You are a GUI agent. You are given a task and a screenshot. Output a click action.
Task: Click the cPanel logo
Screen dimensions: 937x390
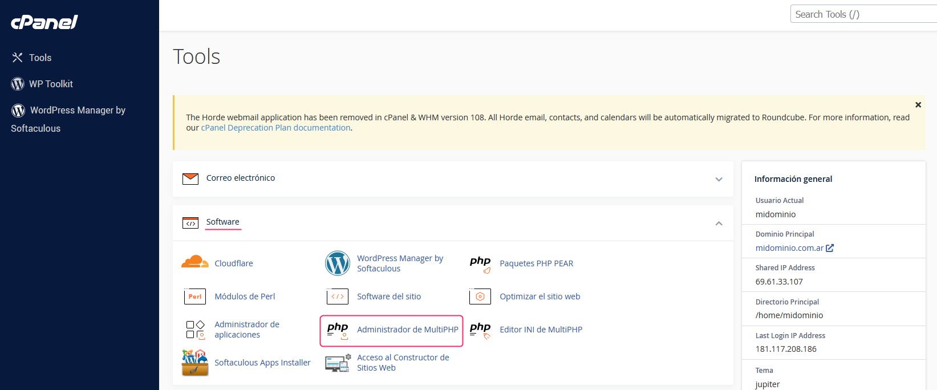click(x=44, y=22)
